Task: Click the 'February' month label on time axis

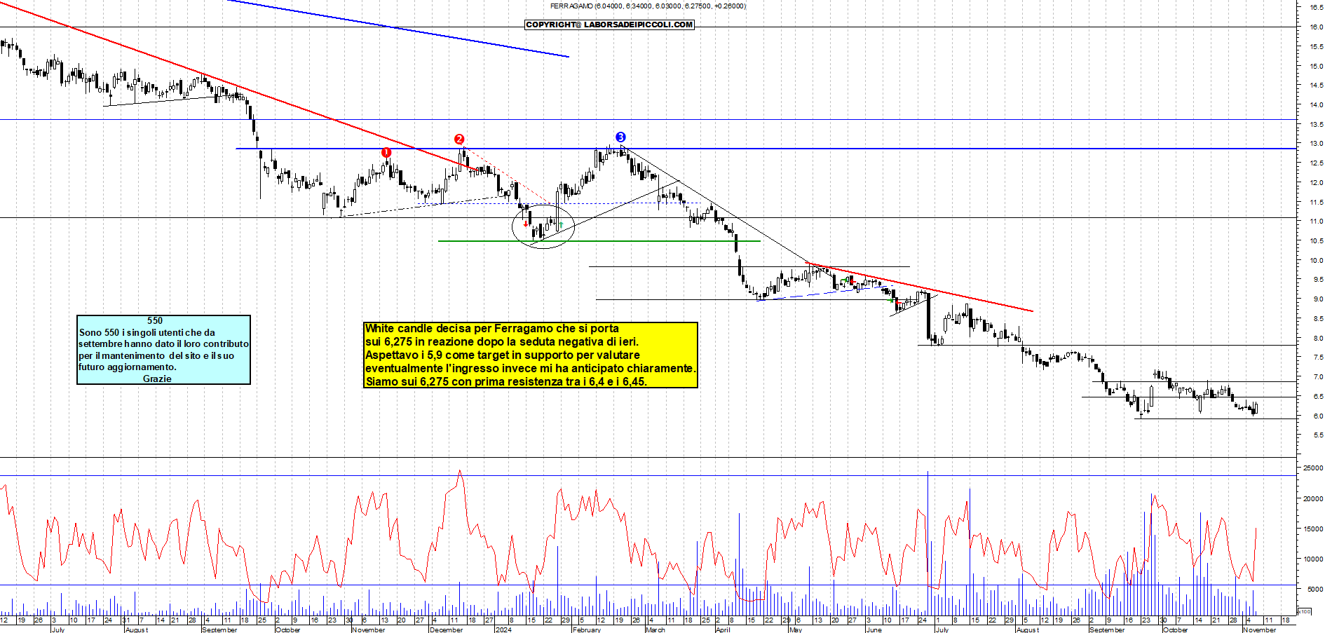Action: pyautogui.click(x=587, y=629)
